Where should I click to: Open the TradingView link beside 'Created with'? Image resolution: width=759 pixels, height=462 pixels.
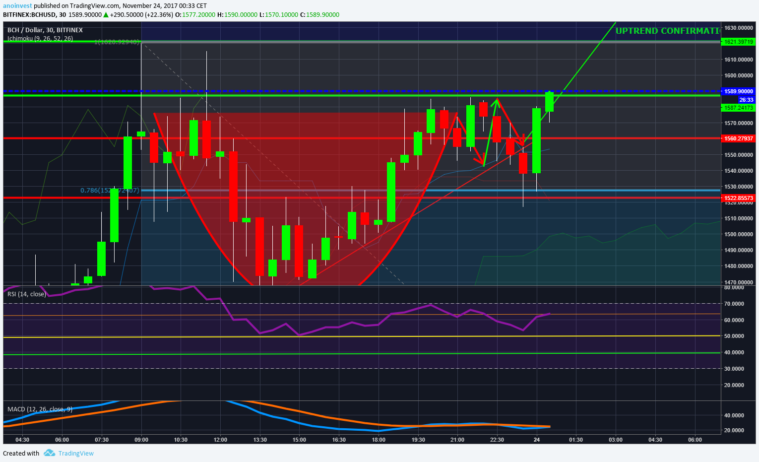(76, 453)
